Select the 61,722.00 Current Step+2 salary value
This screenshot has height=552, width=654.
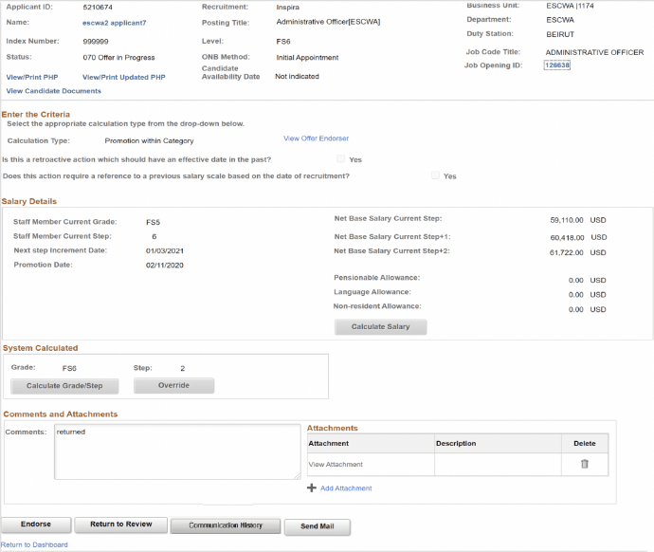[567, 252]
